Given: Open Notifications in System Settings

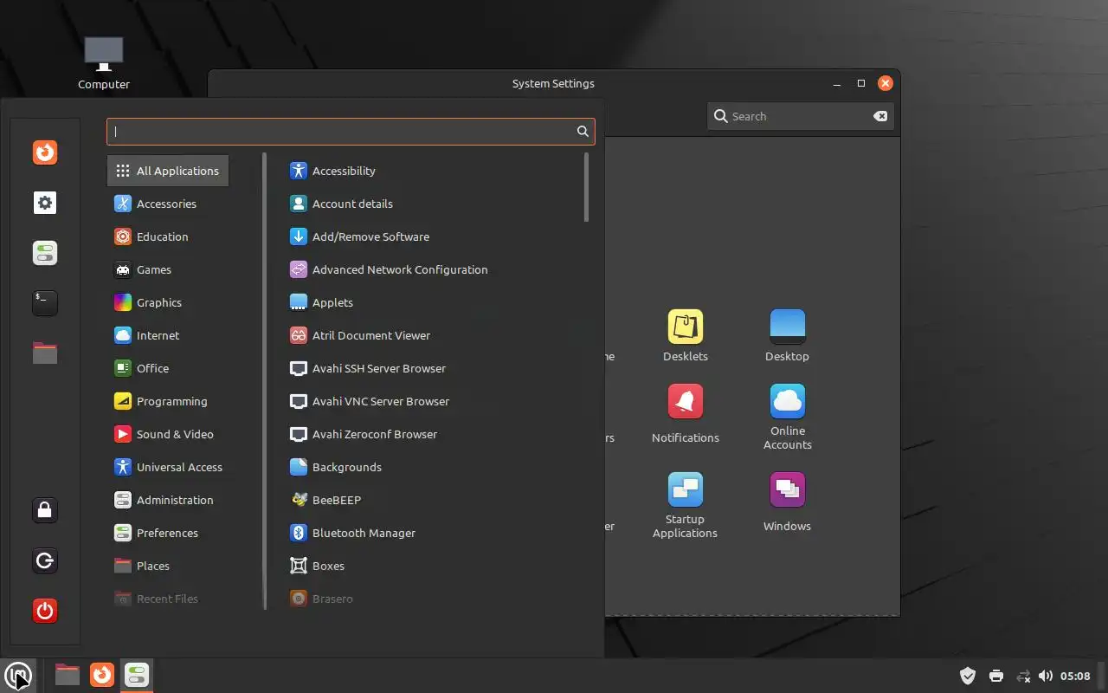Looking at the screenshot, I should click(686, 414).
